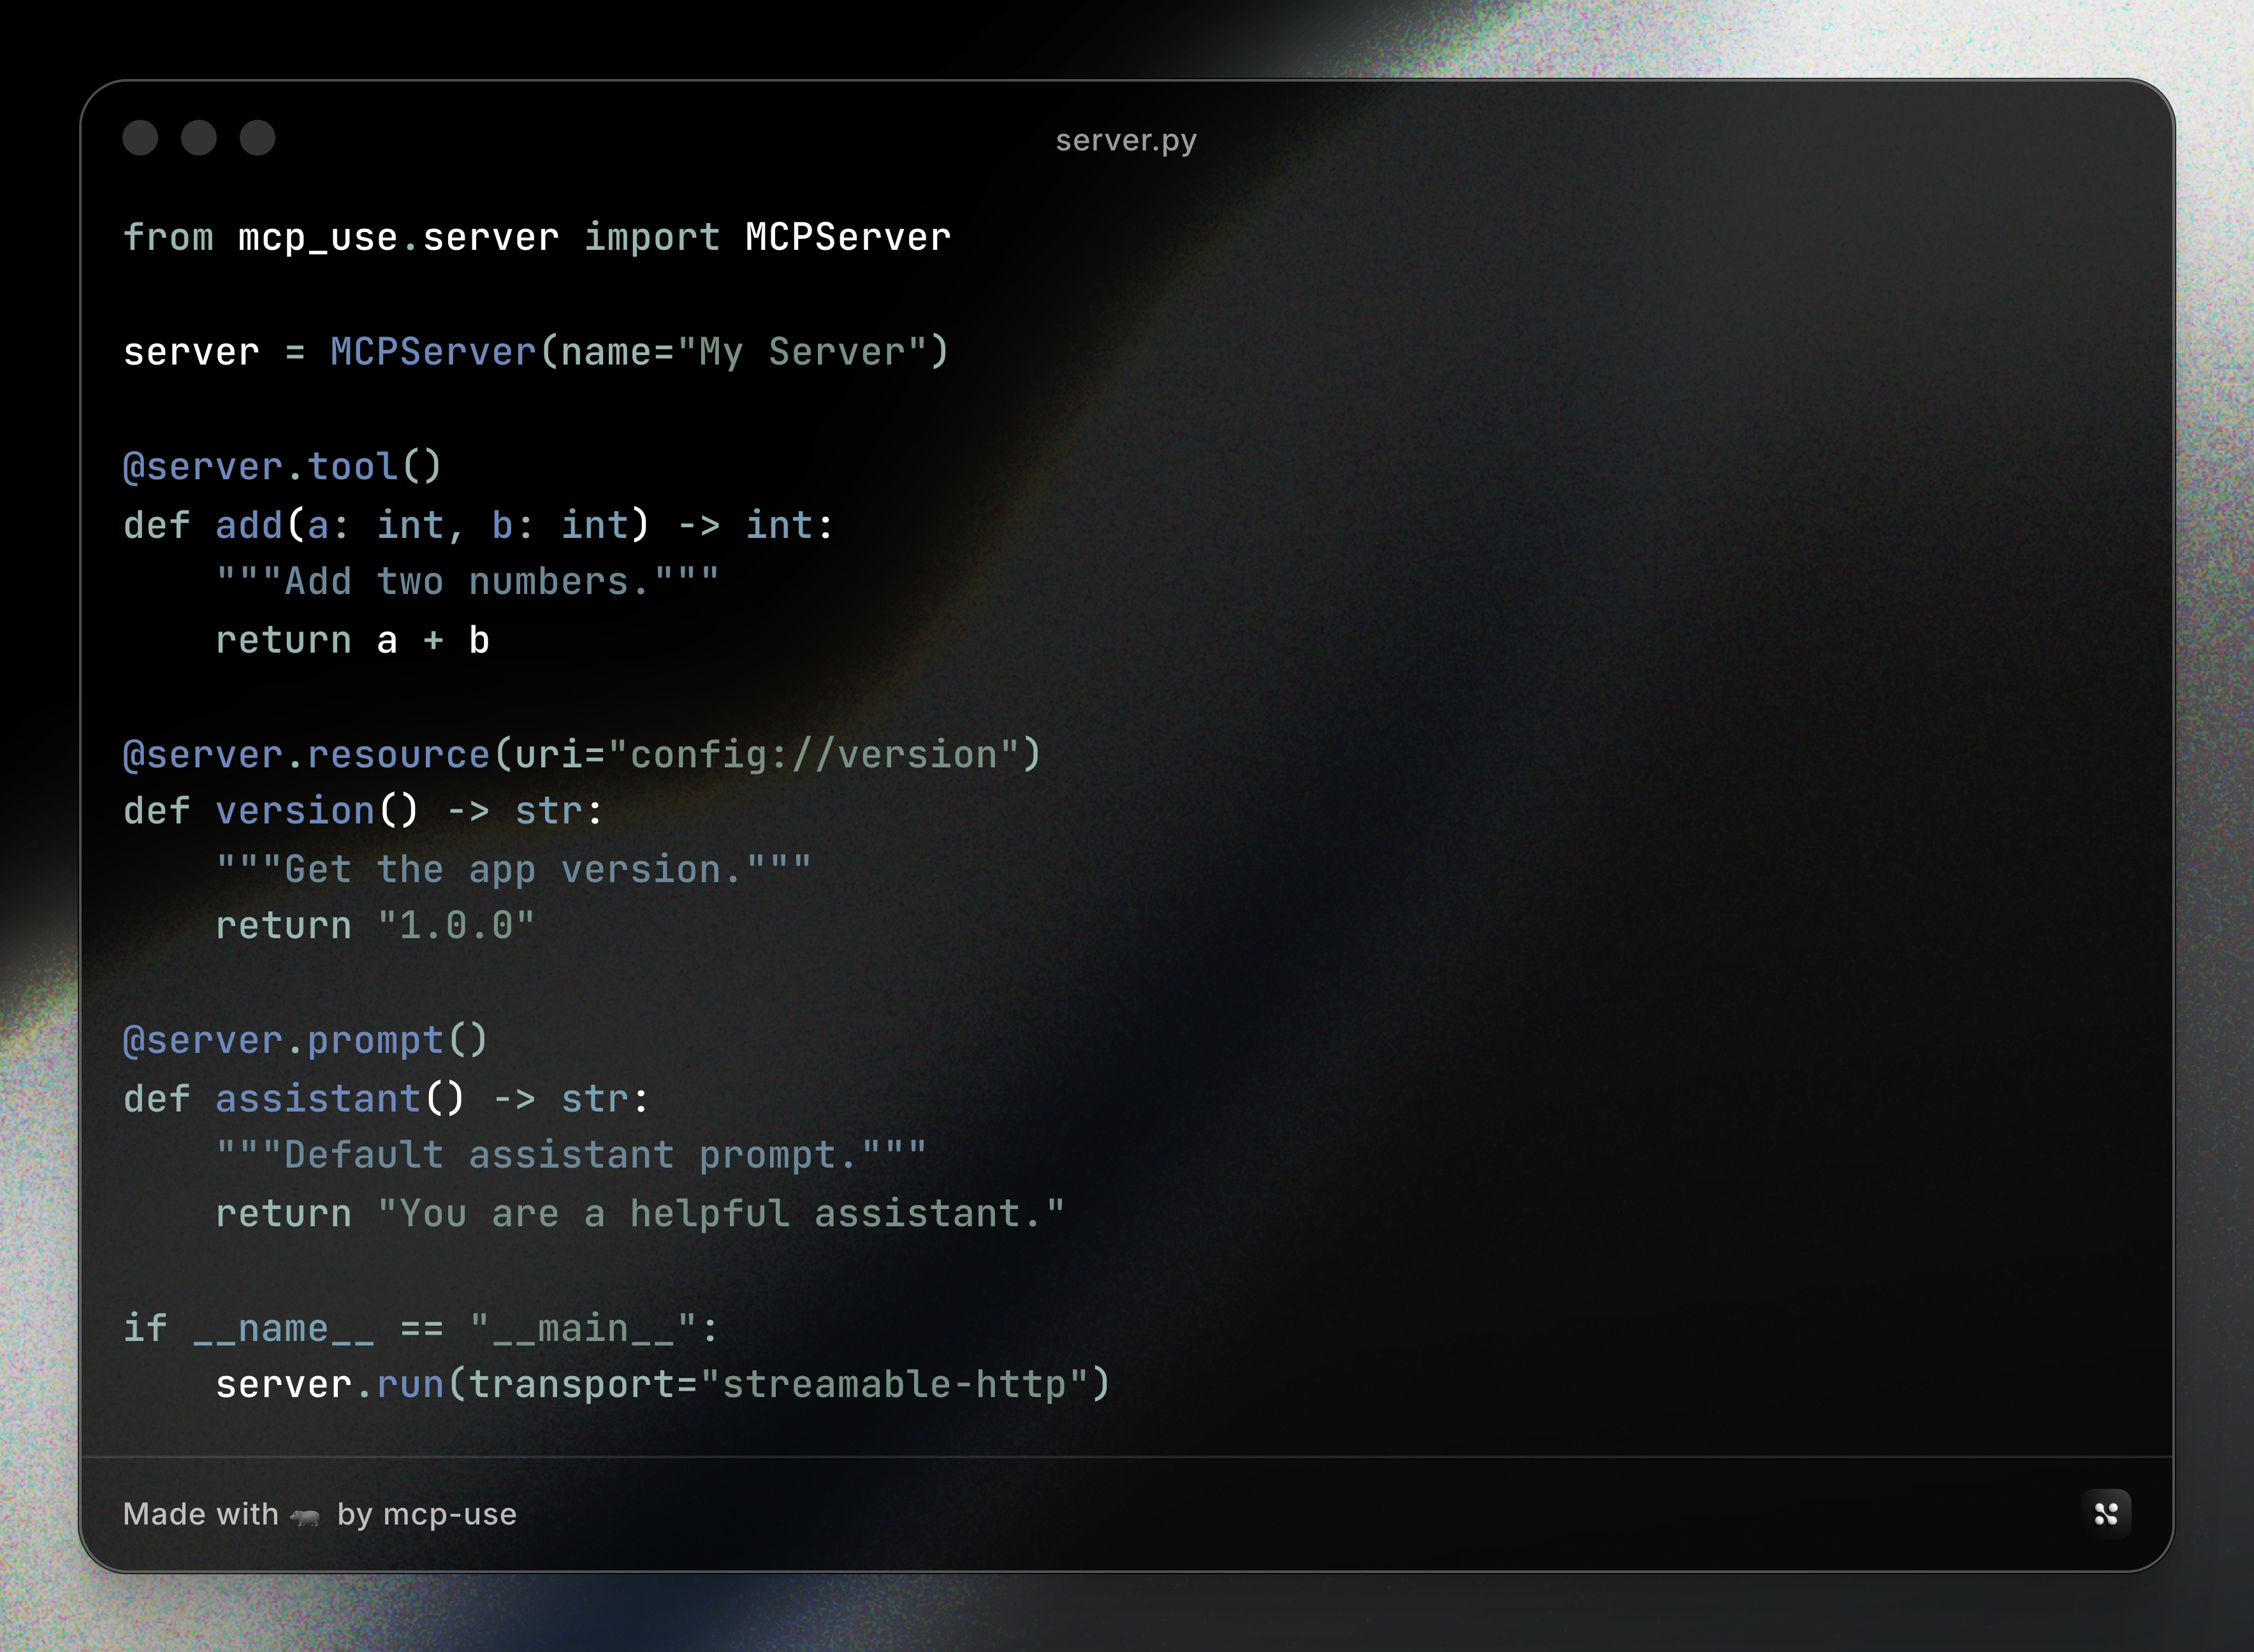
Task: Click the streamable-http transport string
Action: (x=894, y=1384)
